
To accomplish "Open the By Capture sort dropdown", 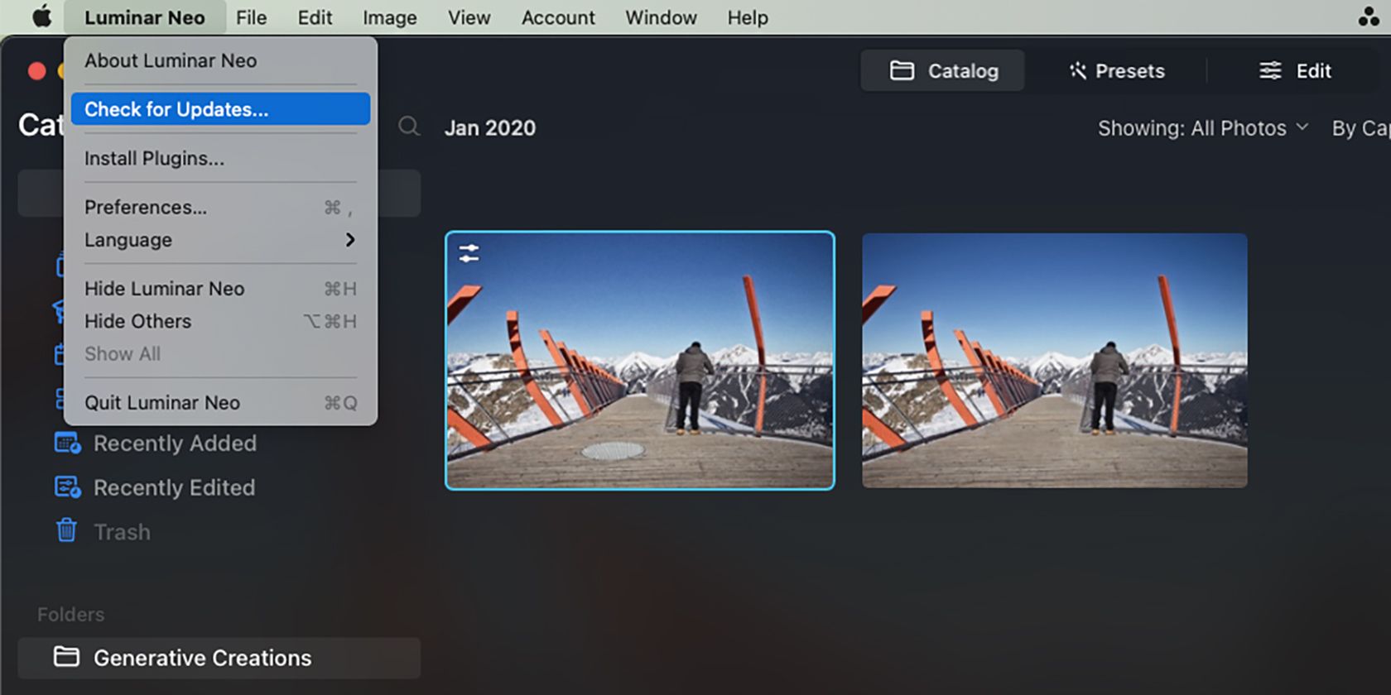I will 1361,128.
